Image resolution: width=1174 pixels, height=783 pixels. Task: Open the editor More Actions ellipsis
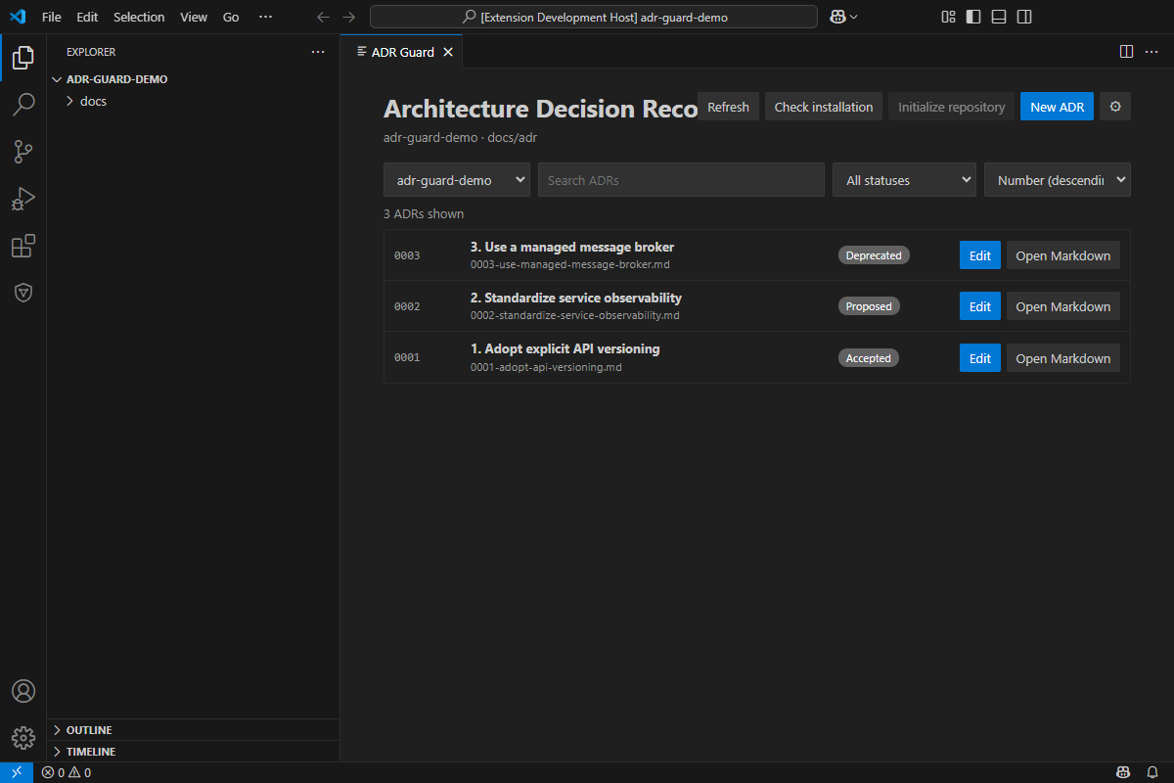pos(1151,52)
